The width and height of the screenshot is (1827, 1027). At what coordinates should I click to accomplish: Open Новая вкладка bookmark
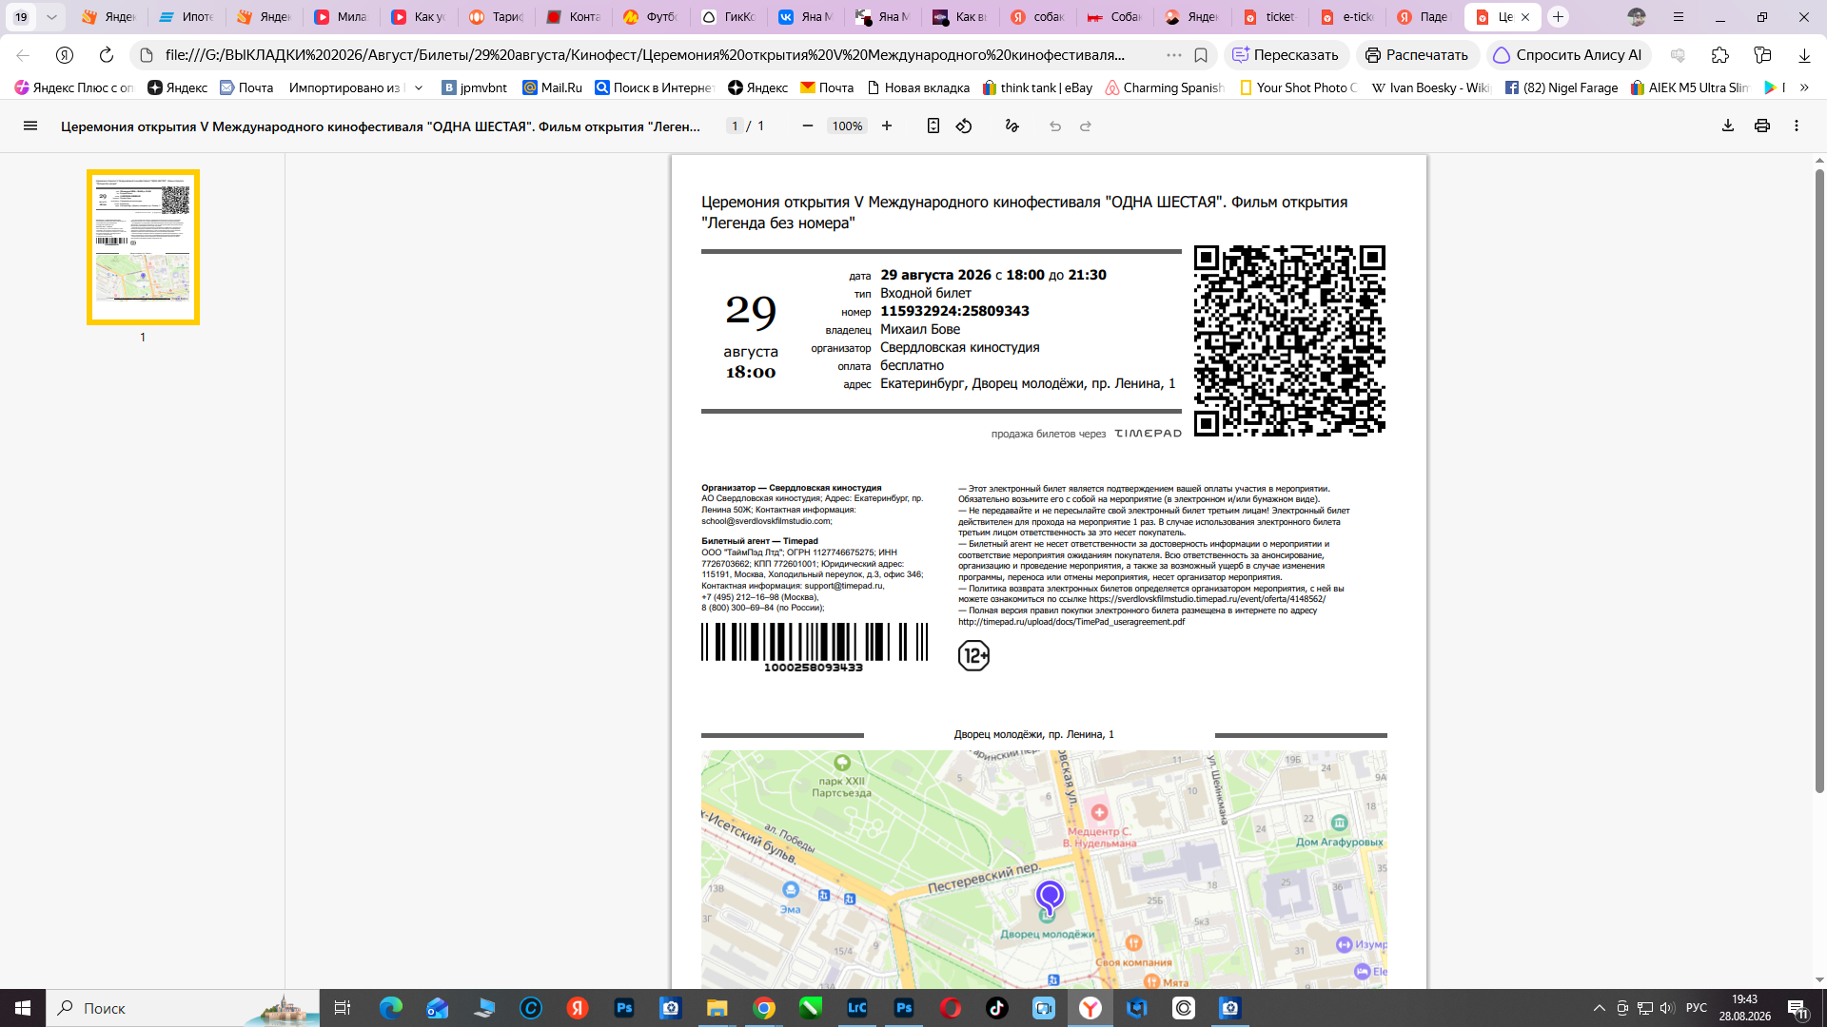pos(919,87)
